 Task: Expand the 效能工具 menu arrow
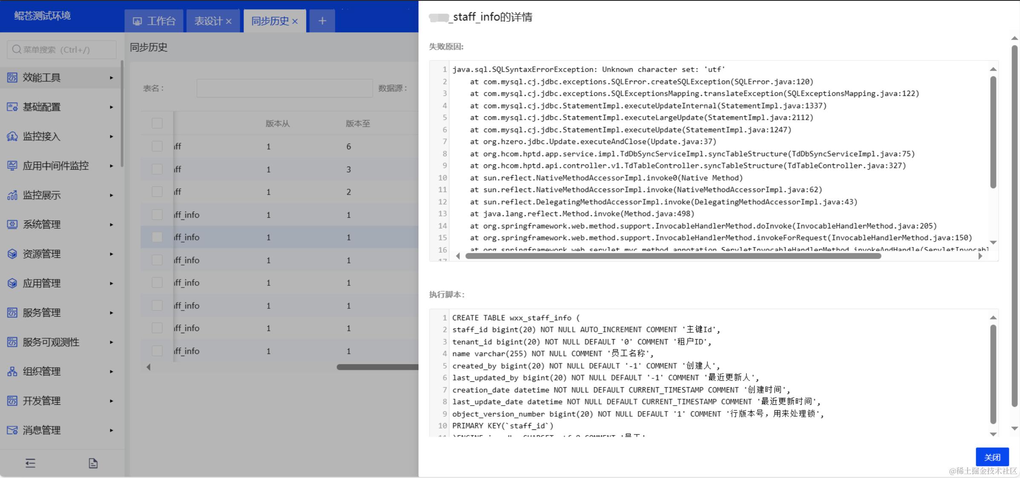(111, 78)
